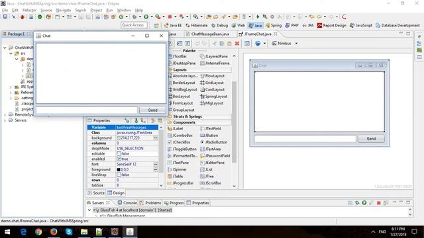Launch Chrome from the taskbar
Screen dimensions: 424x238
38,232
